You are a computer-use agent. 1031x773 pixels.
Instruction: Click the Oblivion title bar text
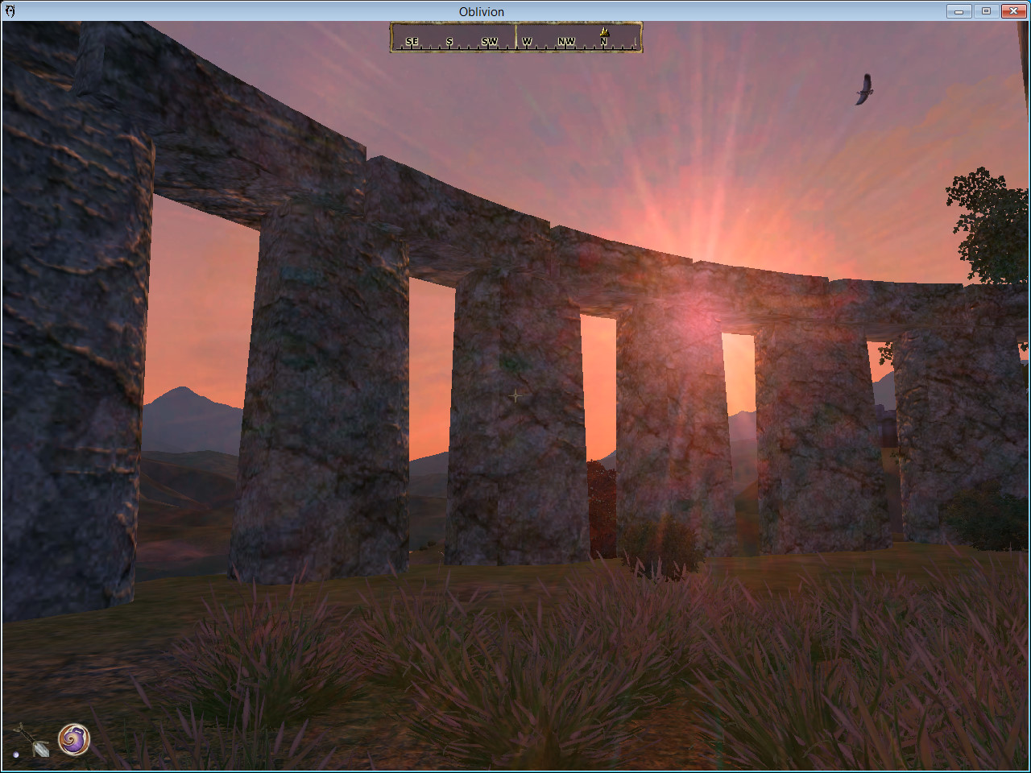click(x=482, y=11)
